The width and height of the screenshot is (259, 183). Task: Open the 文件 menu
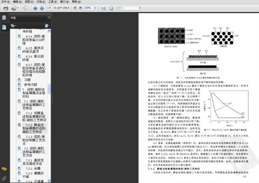6,2
